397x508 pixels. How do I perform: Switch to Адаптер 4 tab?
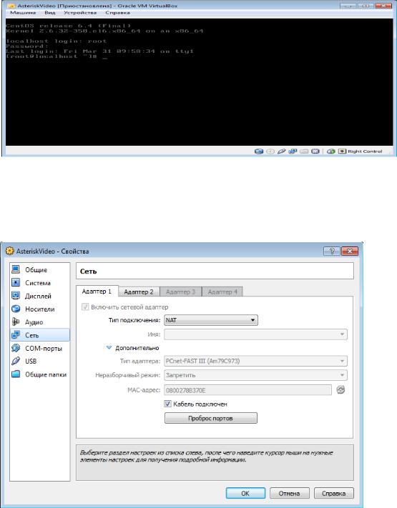click(222, 292)
